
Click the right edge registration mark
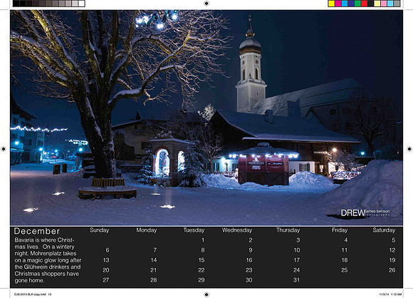(x=409, y=149)
